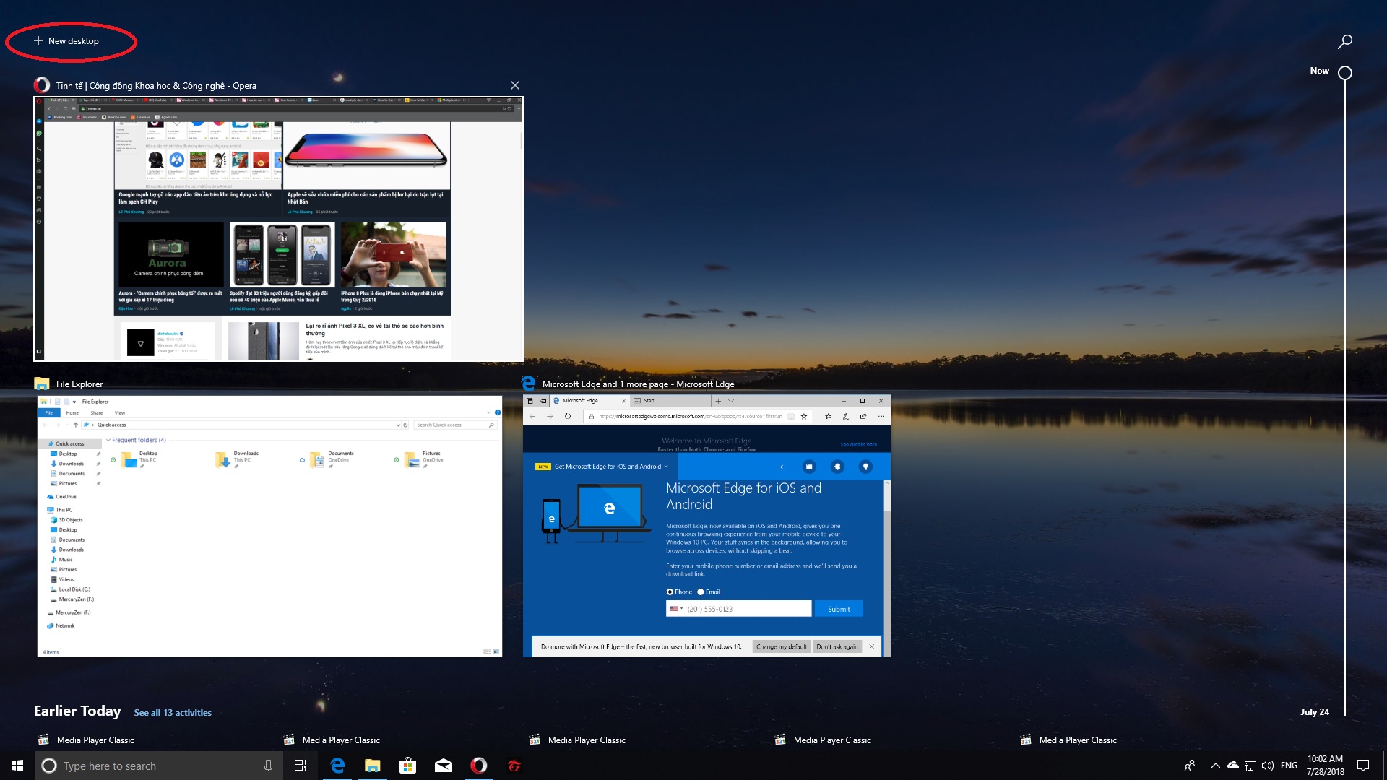
Task: Open Opera from the taskbar
Action: coord(478,766)
